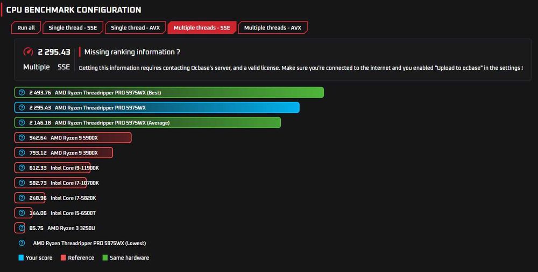538x272 pixels.
Task: Click 'Intel Core i7-5820K' label text
Action: click(73, 198)
